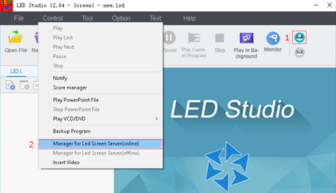
Task: Open Score manager
Action: click(x=101, y=87)
